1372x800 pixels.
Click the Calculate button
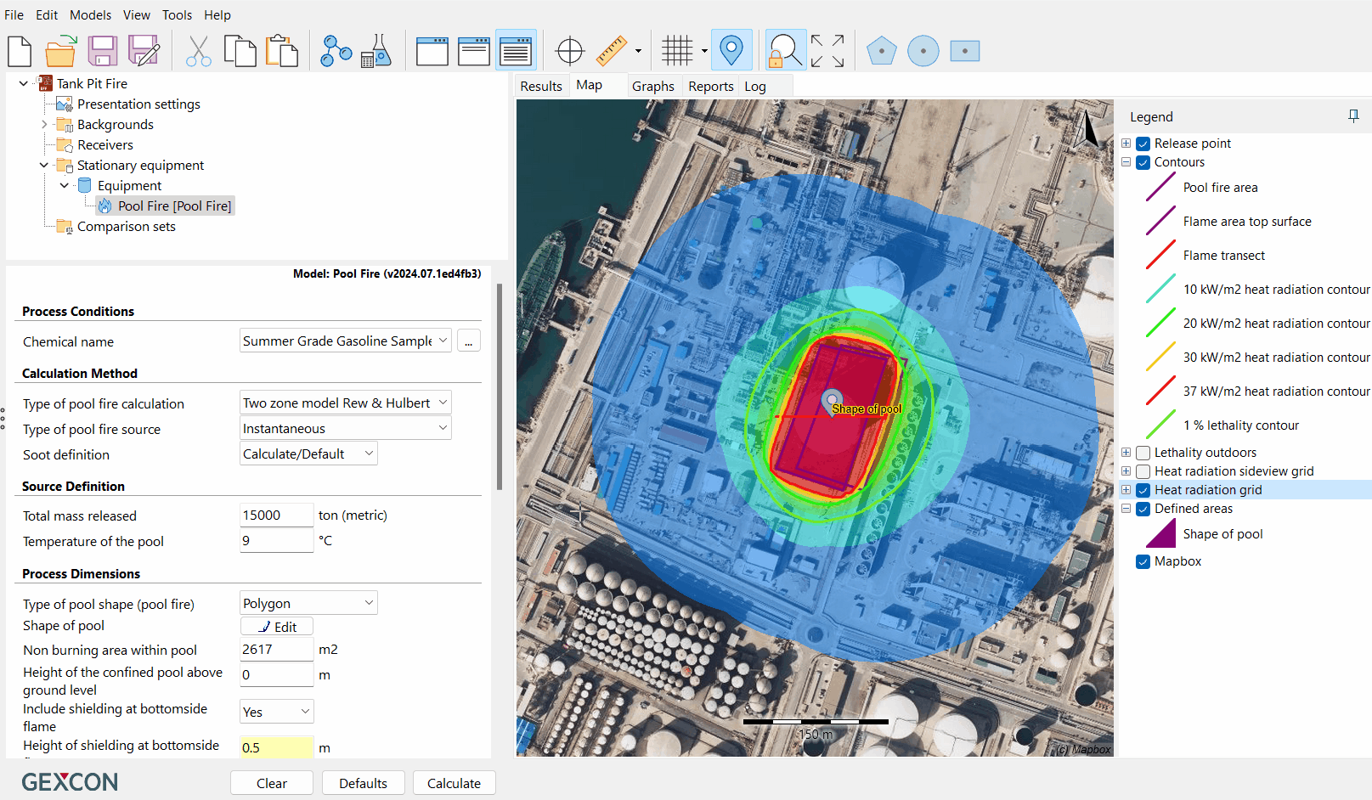(x=455, y=783)
